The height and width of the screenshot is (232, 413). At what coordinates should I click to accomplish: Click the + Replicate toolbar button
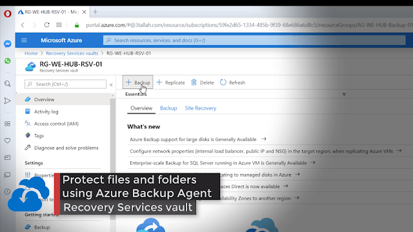170,82
